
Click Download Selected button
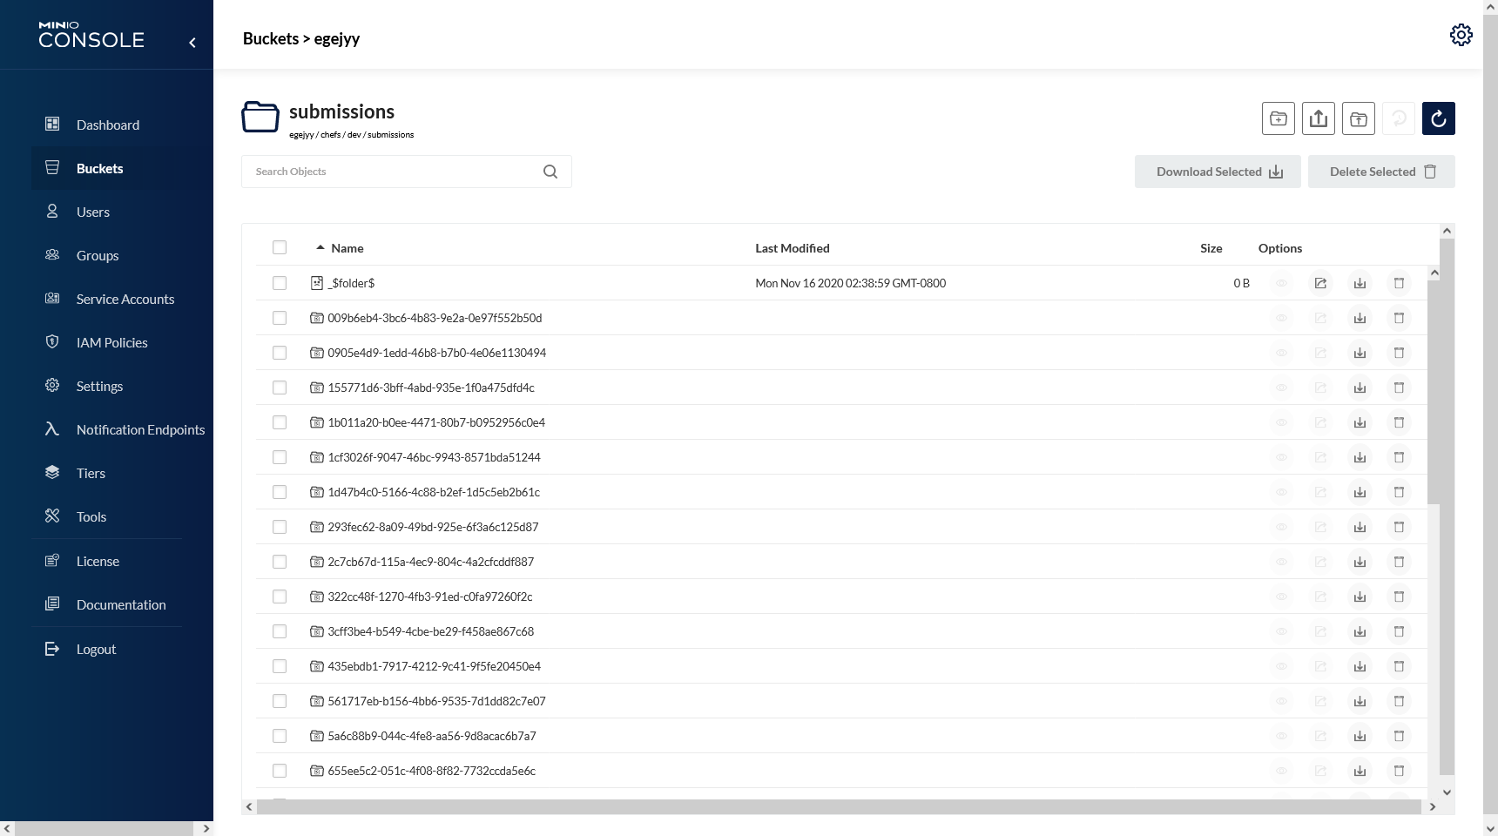[1218, 172]
